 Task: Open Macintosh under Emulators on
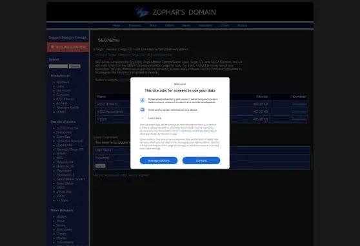tap(64, 91)
